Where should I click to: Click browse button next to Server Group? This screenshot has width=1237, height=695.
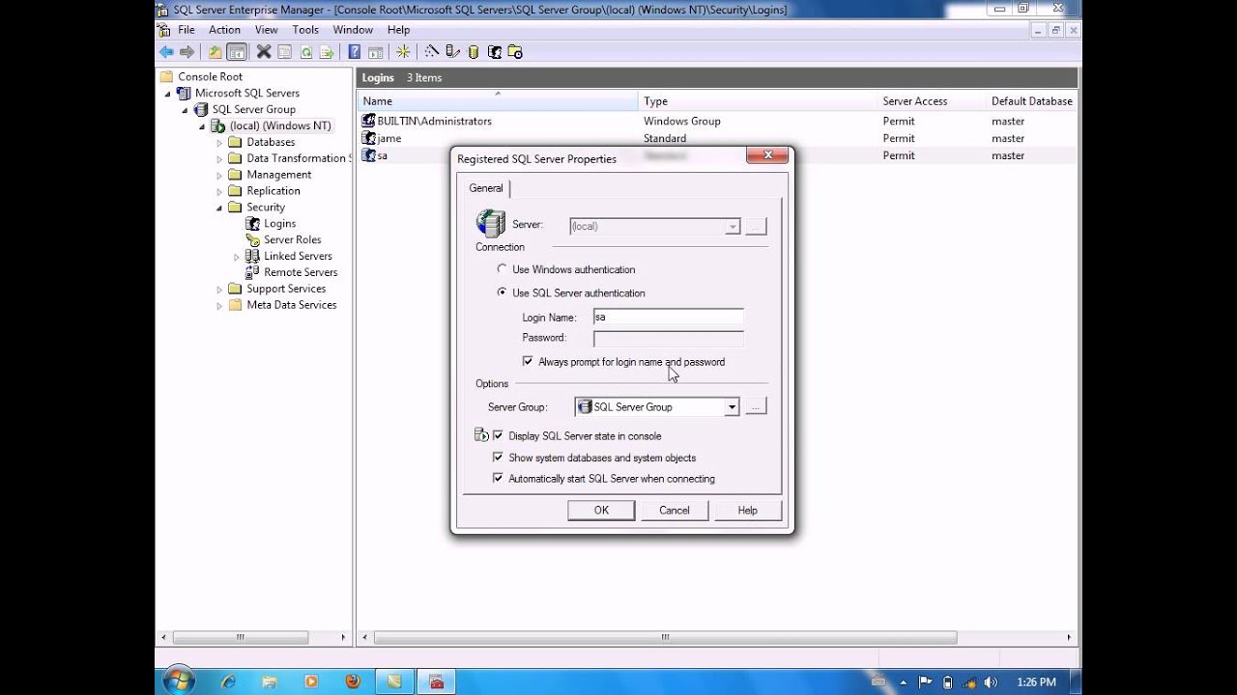(756, 407)
